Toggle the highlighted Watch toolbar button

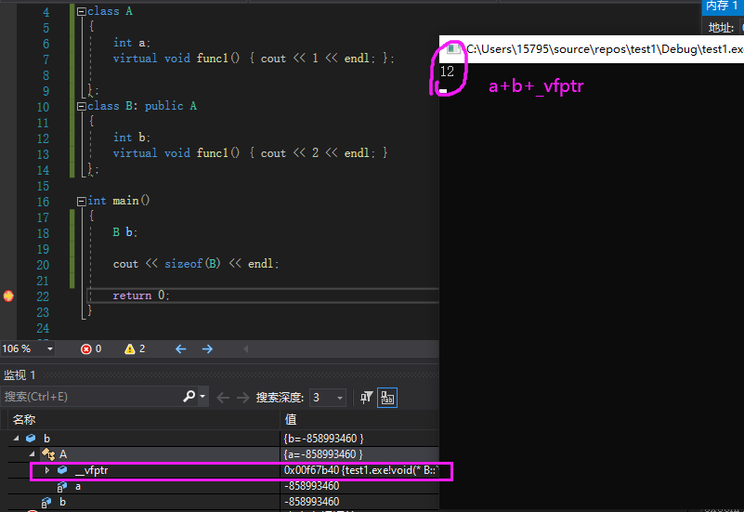(387, 398)
